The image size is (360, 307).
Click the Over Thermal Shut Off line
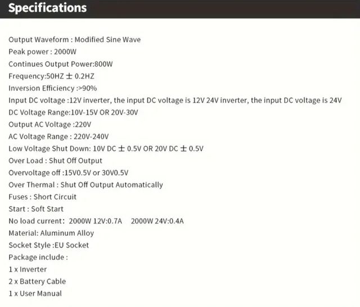pyautogui.click(x=85, y=185)
